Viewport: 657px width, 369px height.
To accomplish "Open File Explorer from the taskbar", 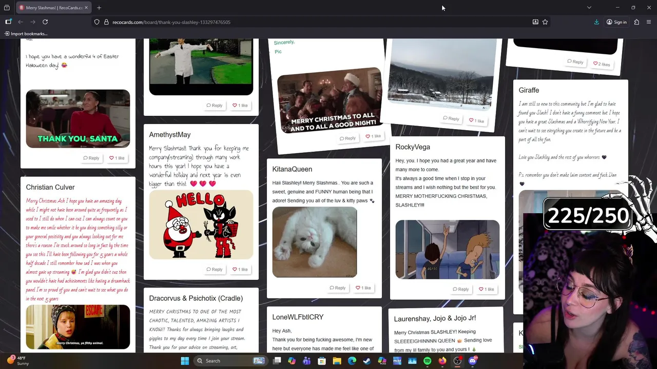I will [337, 361].
